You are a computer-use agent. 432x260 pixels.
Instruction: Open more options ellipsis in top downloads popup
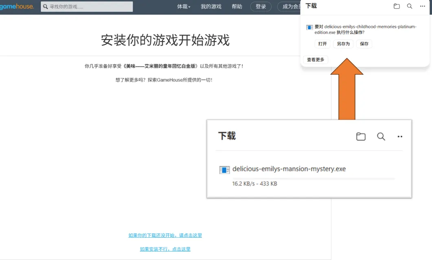422,6
